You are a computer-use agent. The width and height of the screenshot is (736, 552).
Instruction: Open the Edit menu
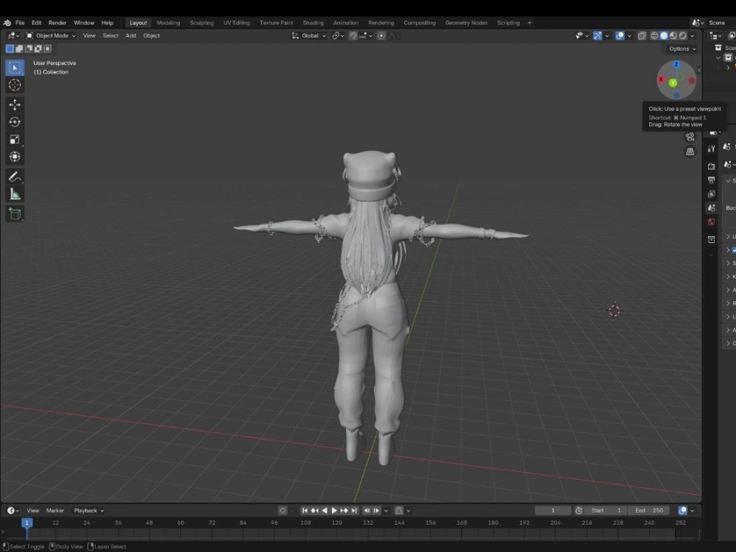click(x=36, y=23)
